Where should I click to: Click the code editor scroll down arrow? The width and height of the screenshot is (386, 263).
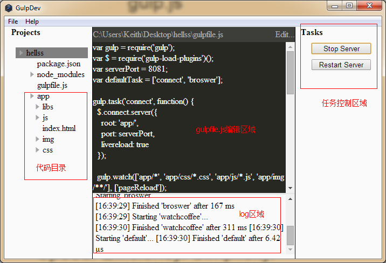(290, 188)
